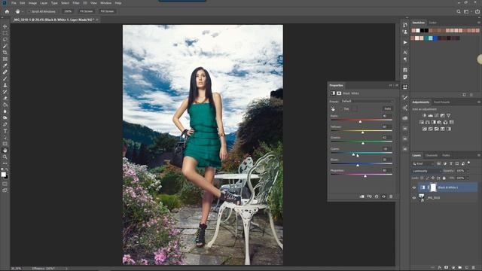482x271 pixels.
Task: Select the Pen tool
Action: [5, 124]
